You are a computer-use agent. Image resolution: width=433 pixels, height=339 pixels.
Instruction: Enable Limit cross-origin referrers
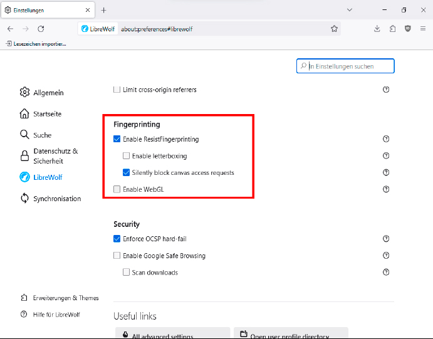(117, 90)
